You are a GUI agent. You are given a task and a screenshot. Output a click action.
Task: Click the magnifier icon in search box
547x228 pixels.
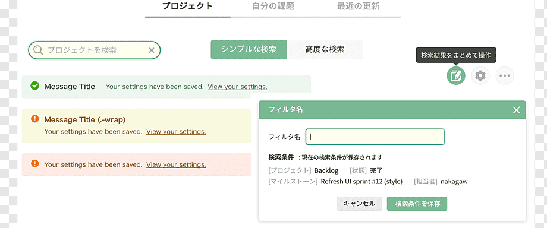pos(38,50)
